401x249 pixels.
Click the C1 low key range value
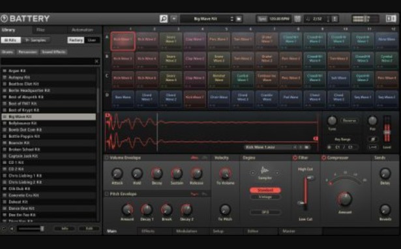tap(338, 147)
